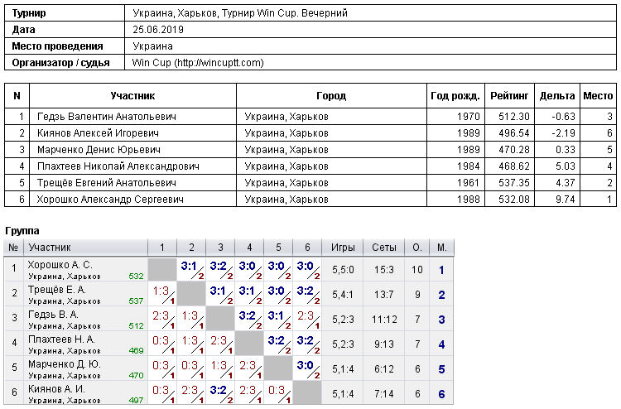Viewport: 621px width, 409px height.
Task: Click birth year 1970
Action: pyautogui.click(x=468, y=117)
